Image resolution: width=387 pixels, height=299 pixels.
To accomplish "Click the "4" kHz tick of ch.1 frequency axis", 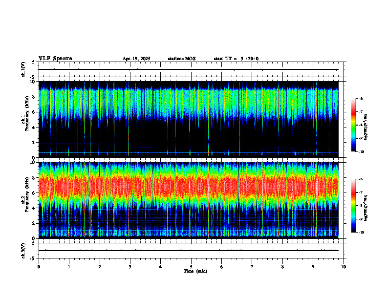I will click(34, 128).
